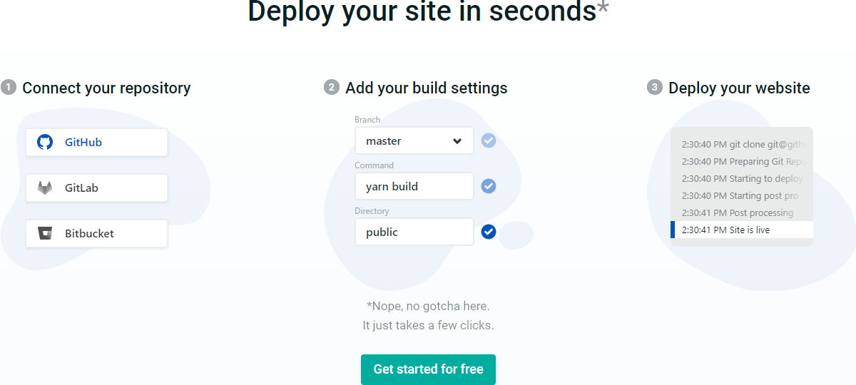Click the step 2 number badge

pos(331,88)
